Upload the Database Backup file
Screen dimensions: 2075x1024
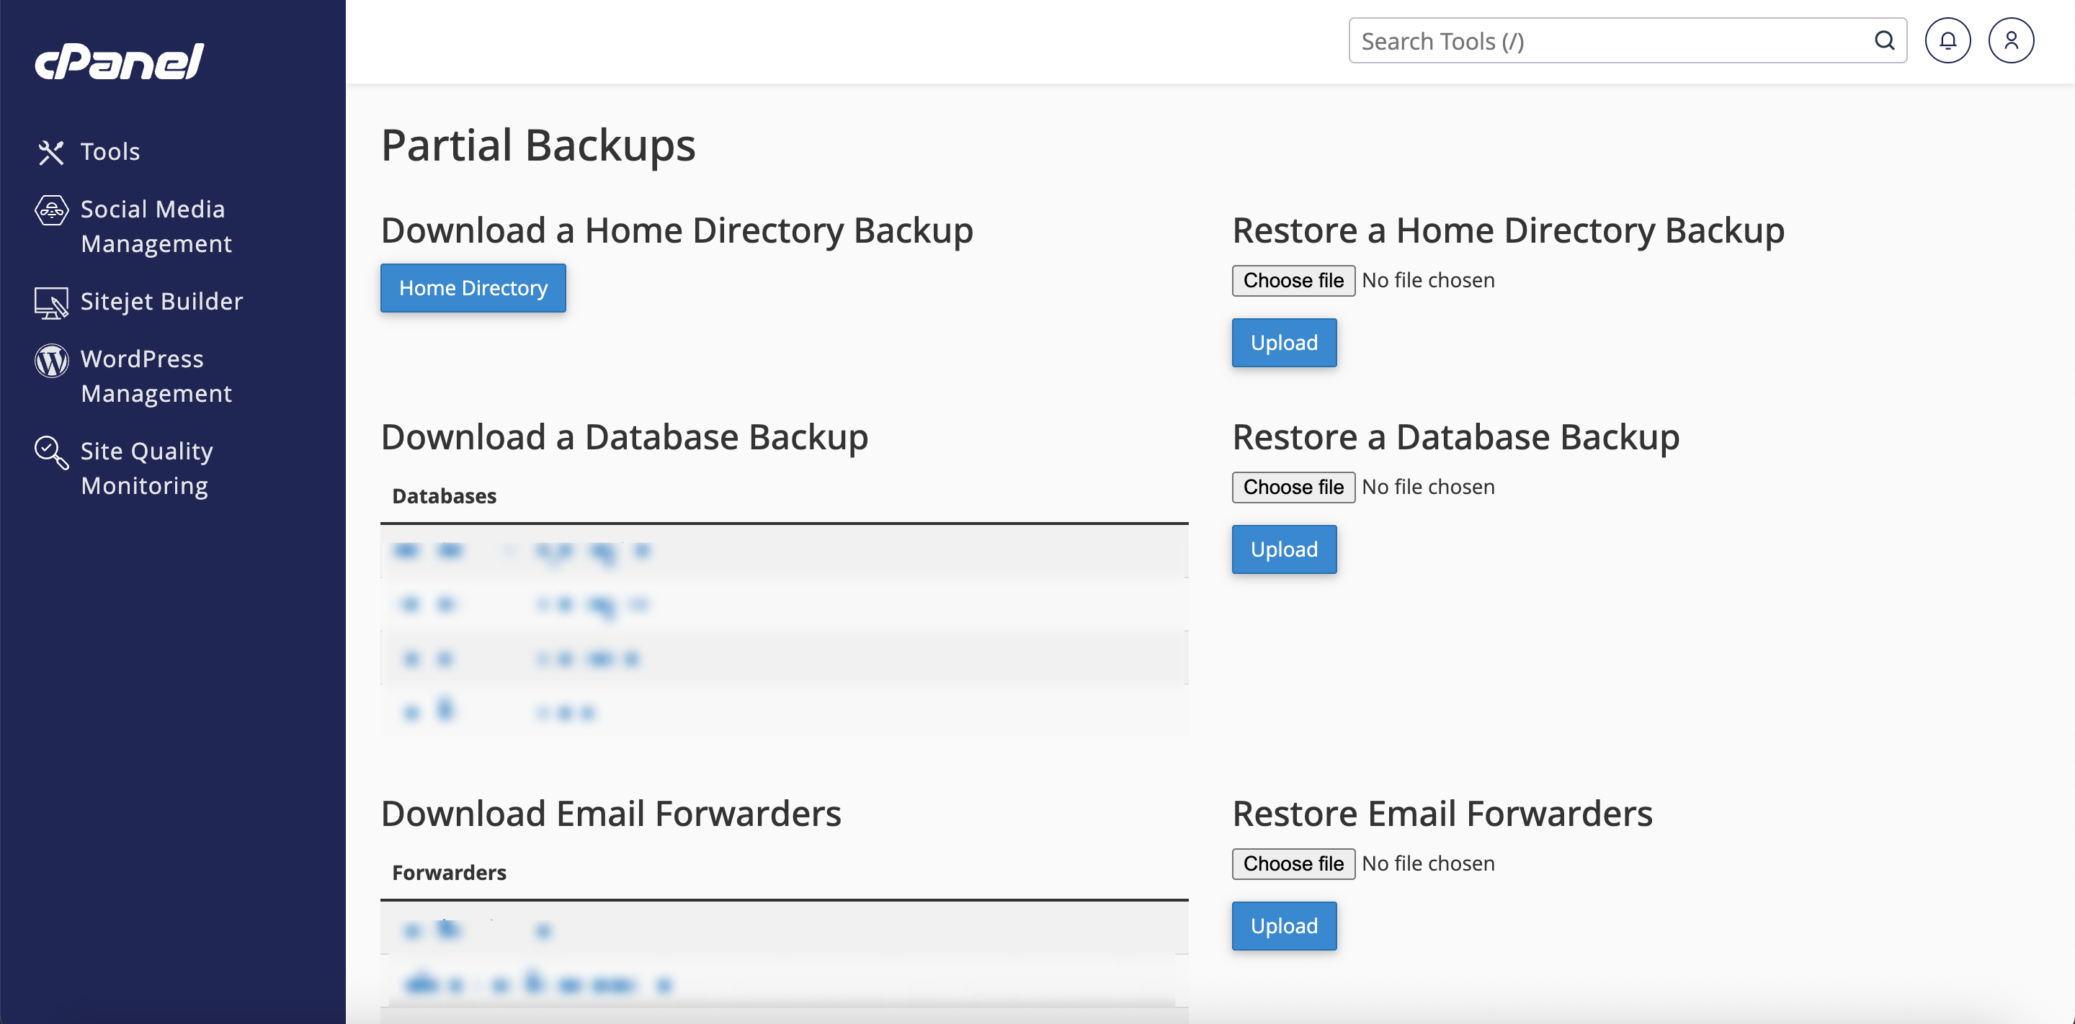[1283, 550]
